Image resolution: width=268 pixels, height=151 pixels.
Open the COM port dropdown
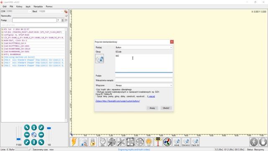pos(18,11)
